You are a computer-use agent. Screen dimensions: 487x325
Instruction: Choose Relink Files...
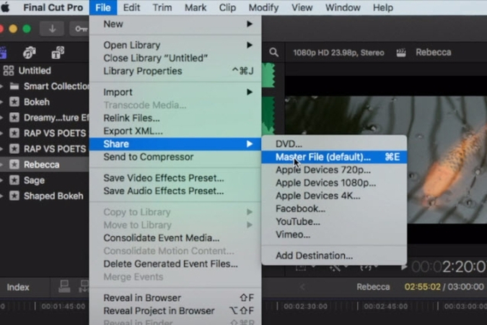click(x=175, y=118)
